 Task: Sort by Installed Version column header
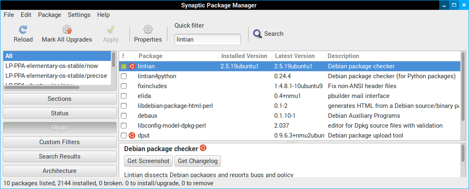244,56
